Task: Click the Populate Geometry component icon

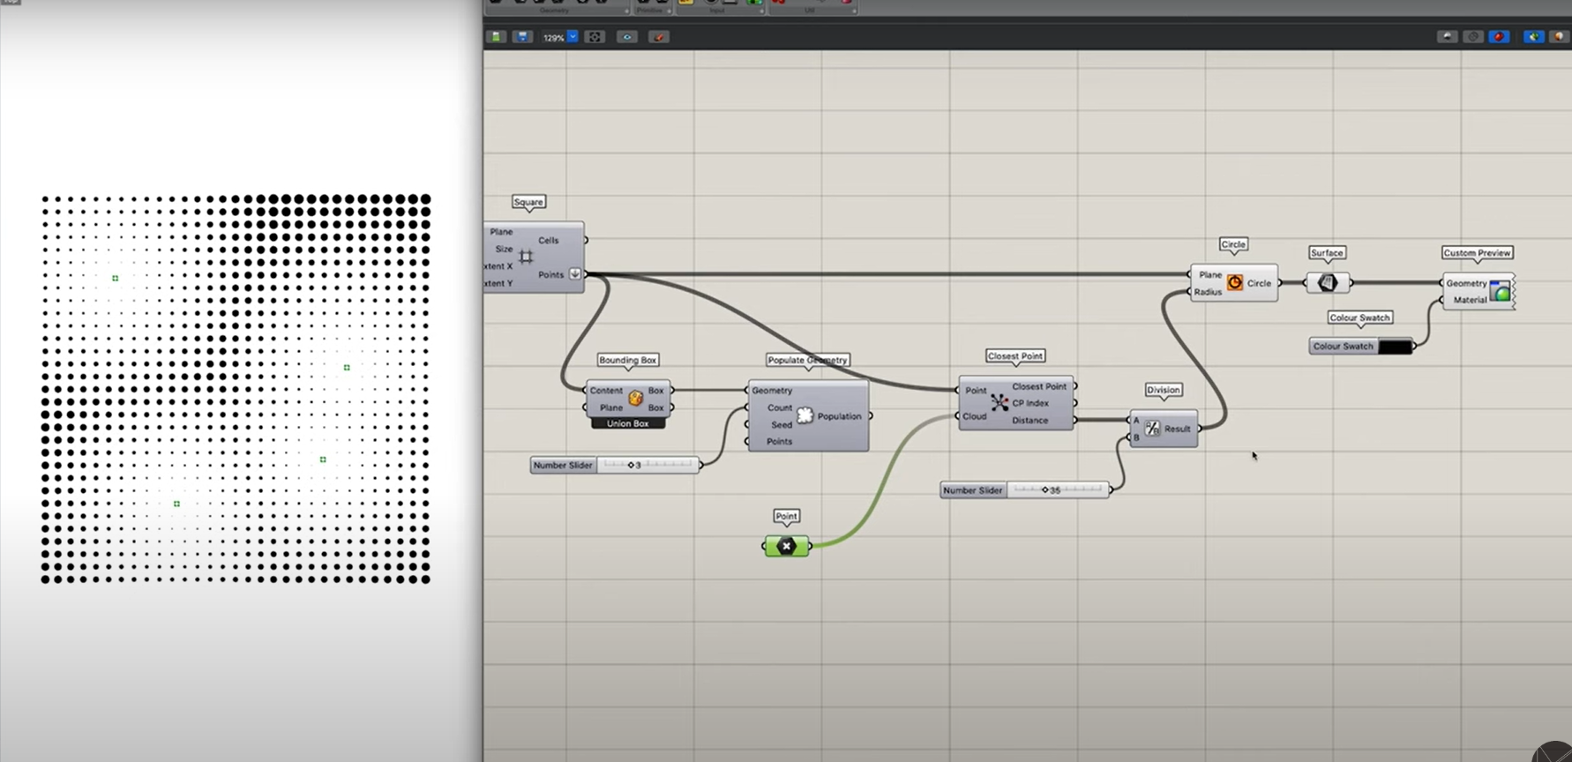Action: pyautogui.click(x=805, y=415)
